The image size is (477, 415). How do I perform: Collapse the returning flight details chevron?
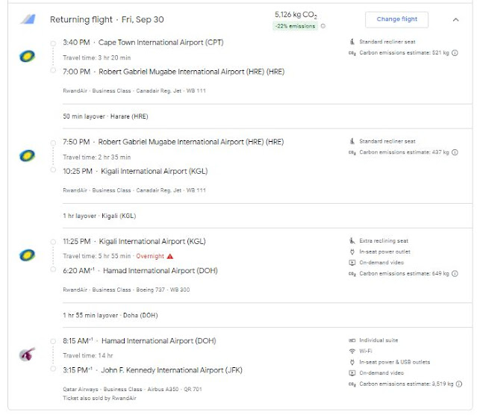[x=455, y=20]
